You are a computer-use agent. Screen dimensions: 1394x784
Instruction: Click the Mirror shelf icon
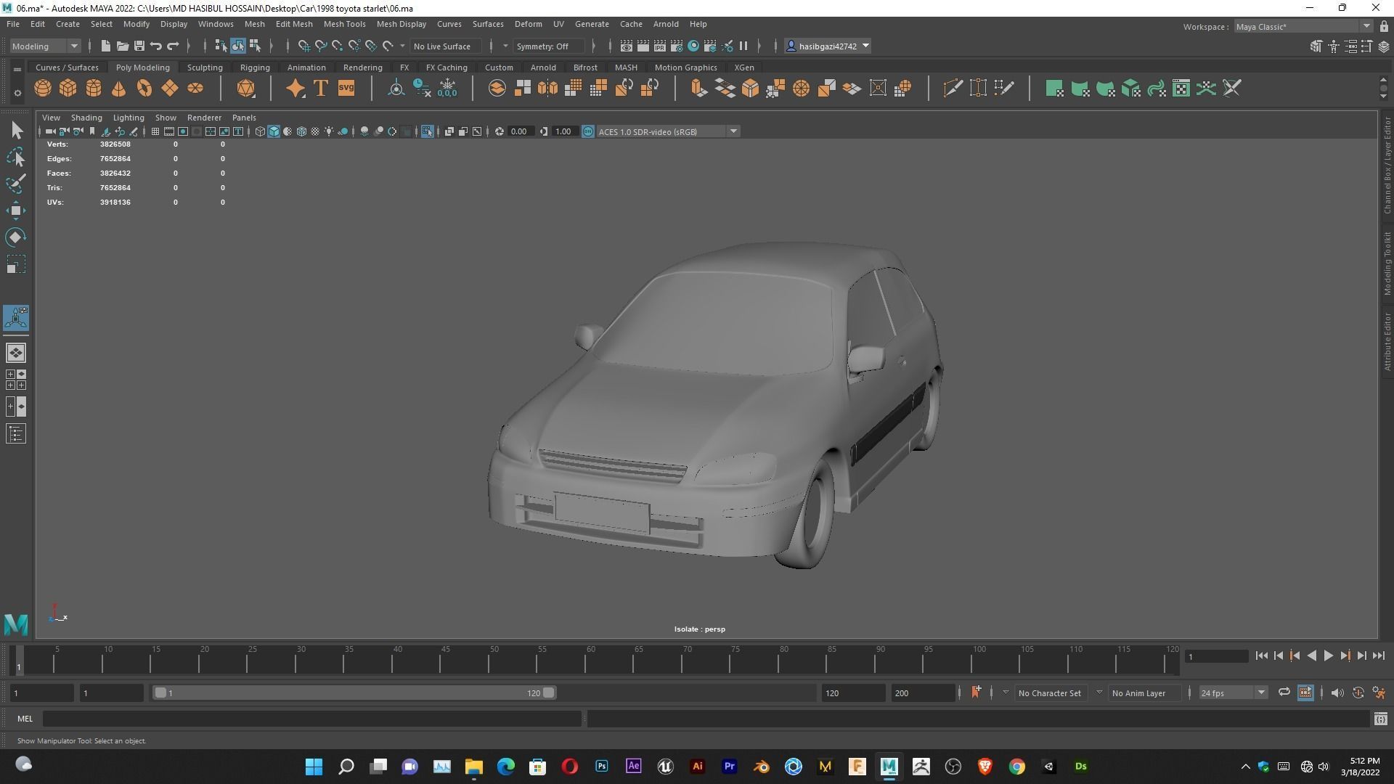(x=548, y=89)
